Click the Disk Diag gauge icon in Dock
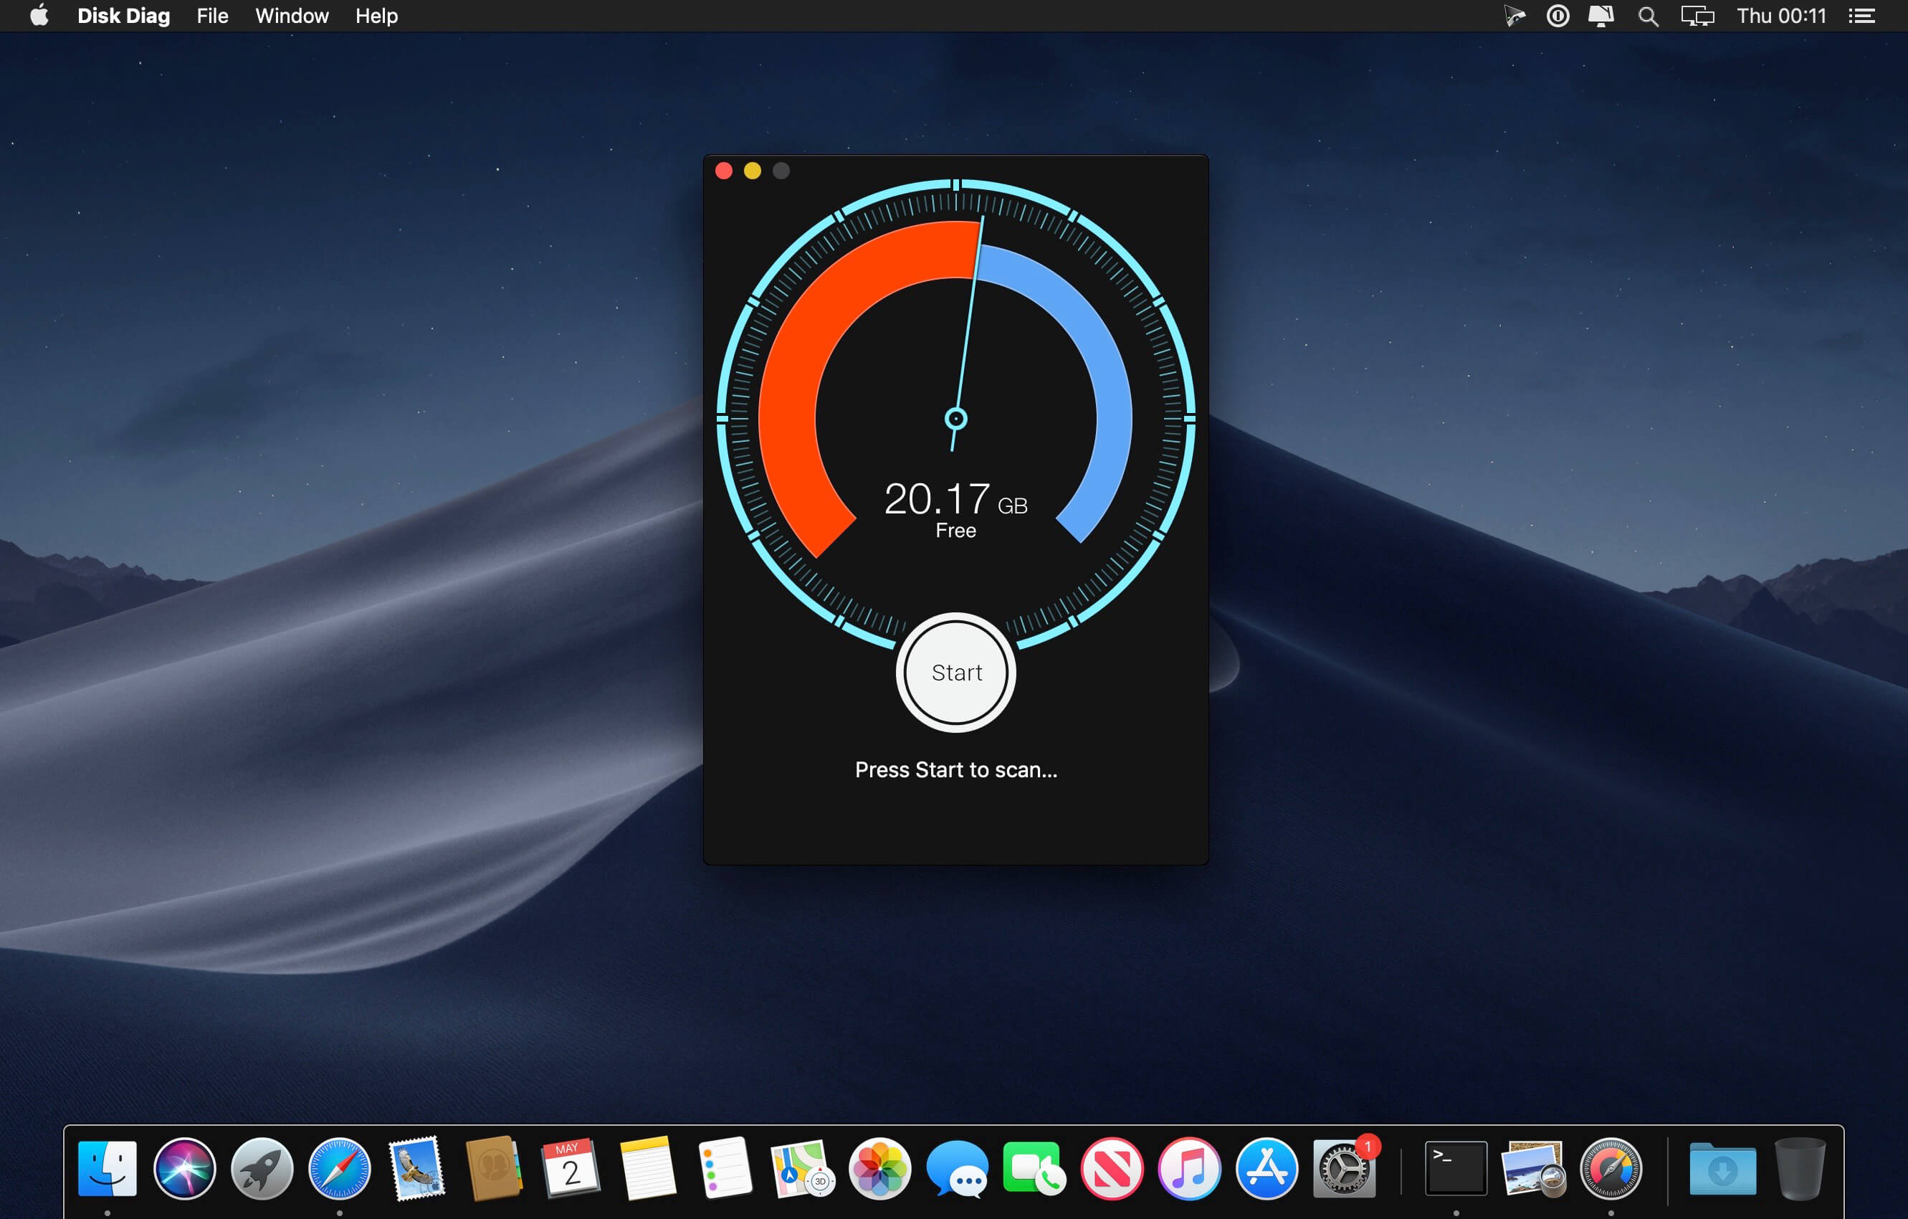The width and height of the screenshot is (1908, 1219). coord(1611,1168)
